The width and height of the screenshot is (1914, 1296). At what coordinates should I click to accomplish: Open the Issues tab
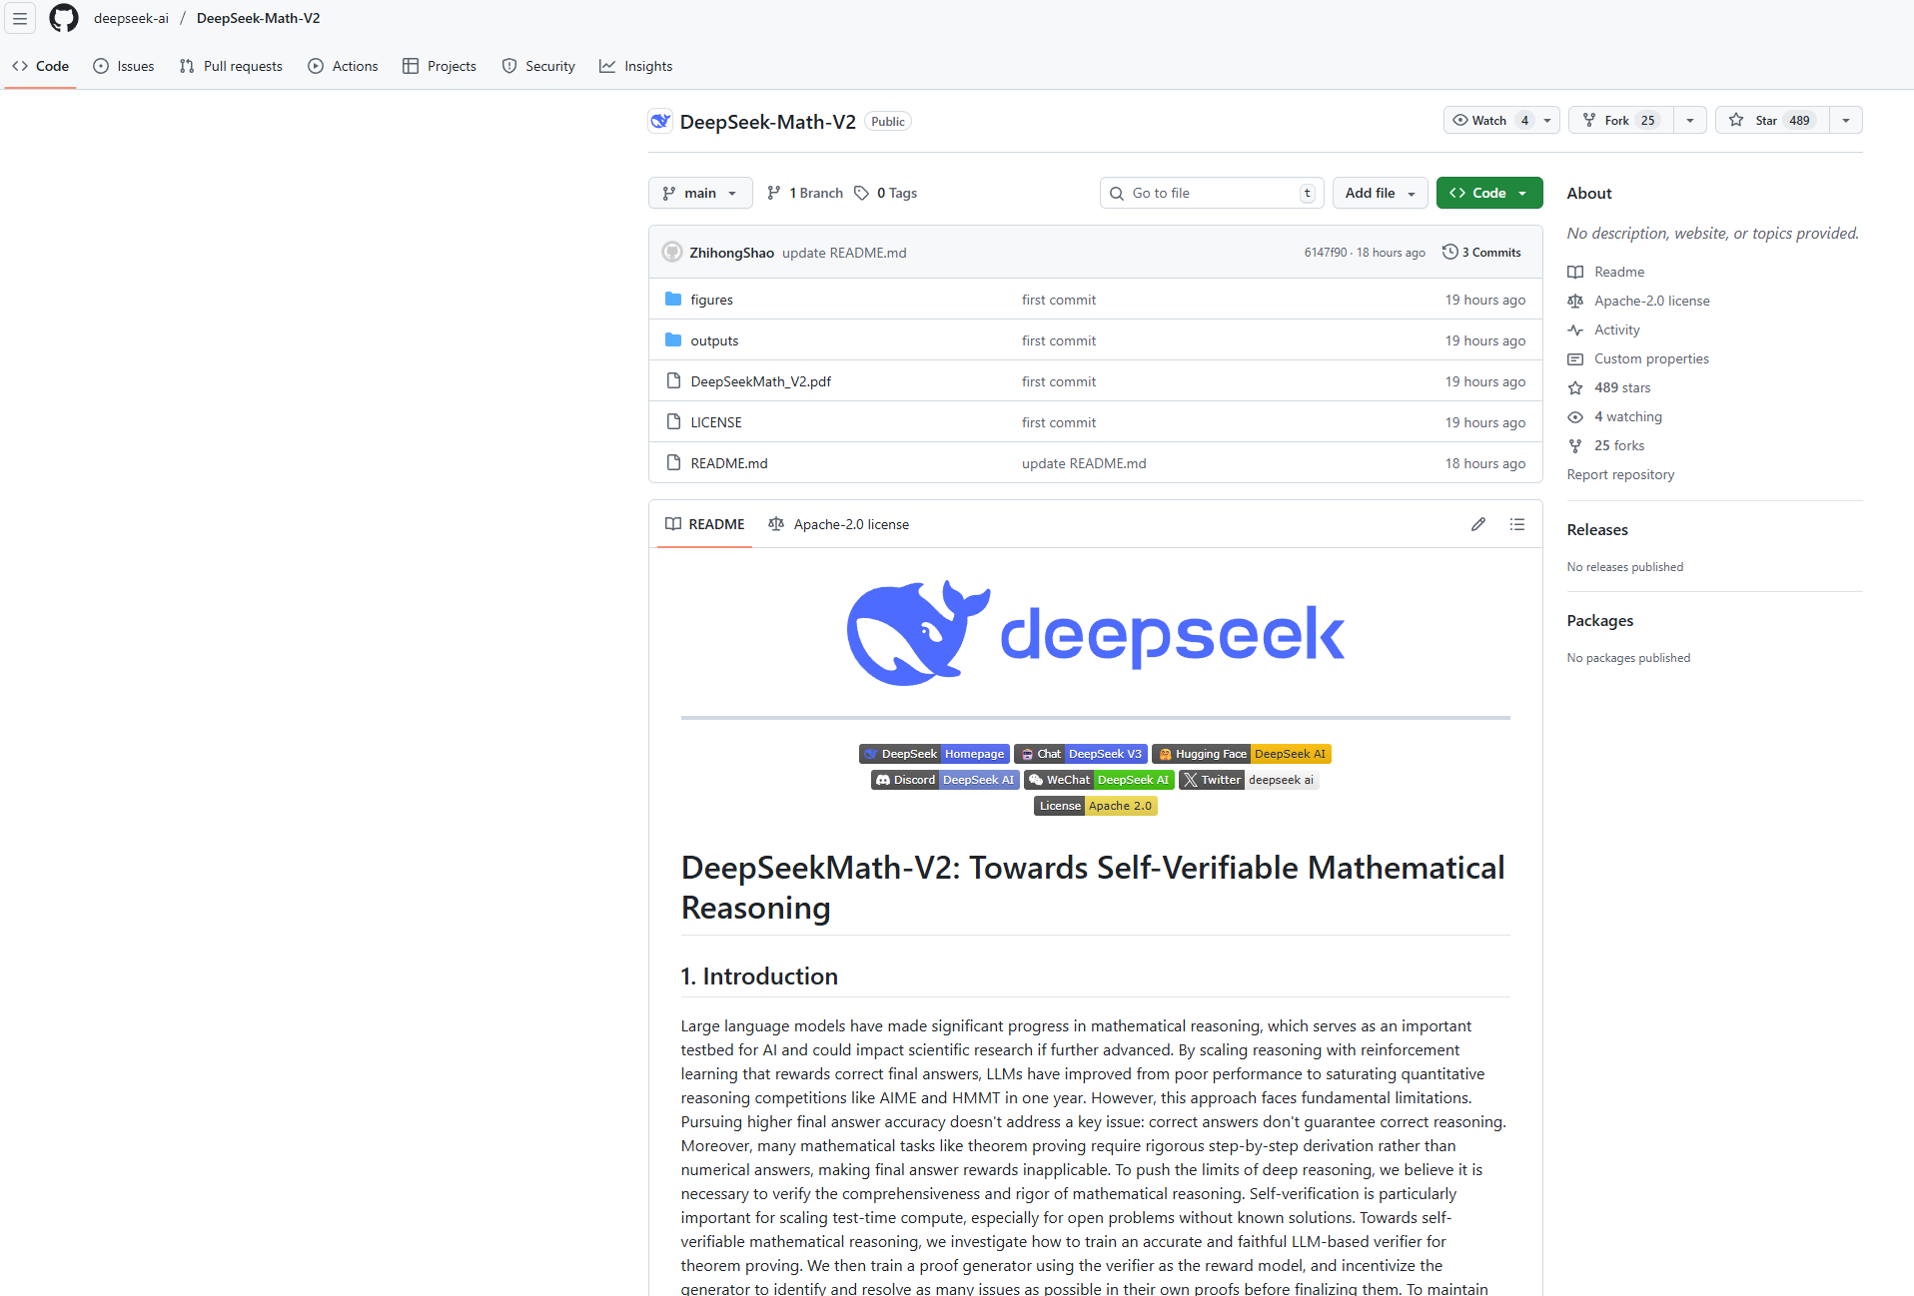[124, 66]
